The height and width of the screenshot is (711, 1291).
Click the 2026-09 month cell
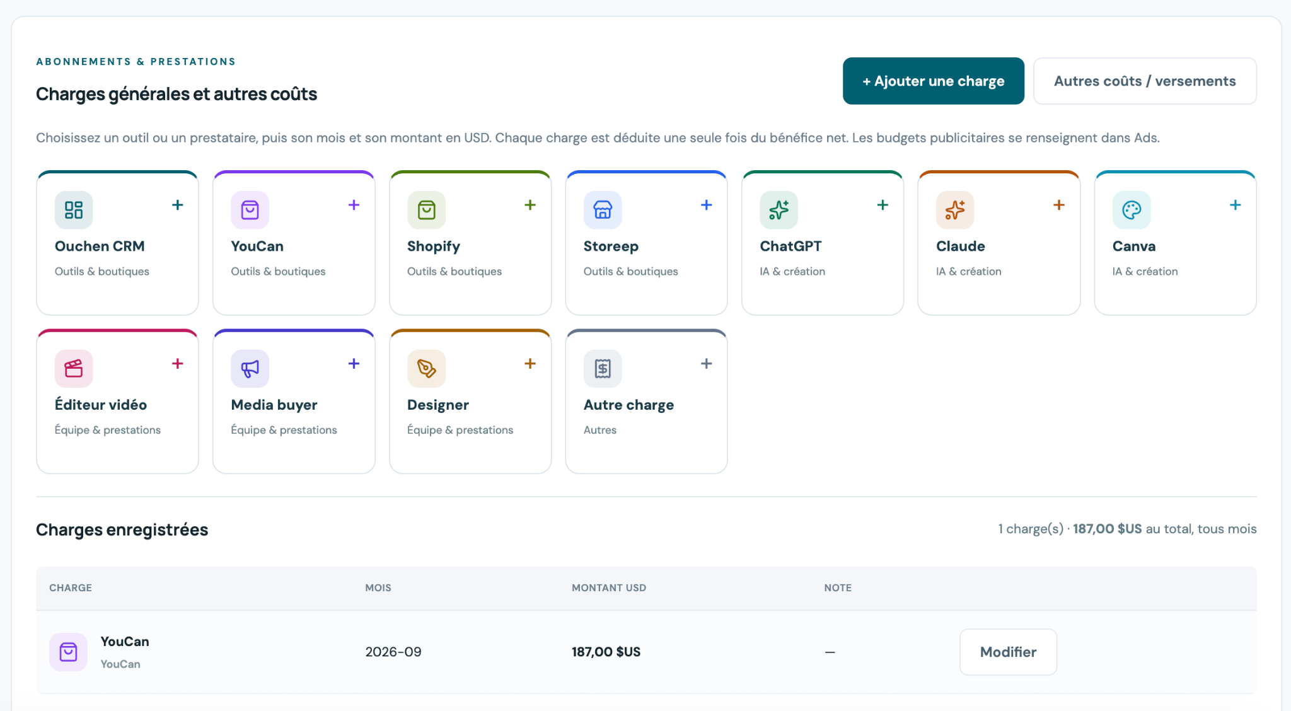393,652
